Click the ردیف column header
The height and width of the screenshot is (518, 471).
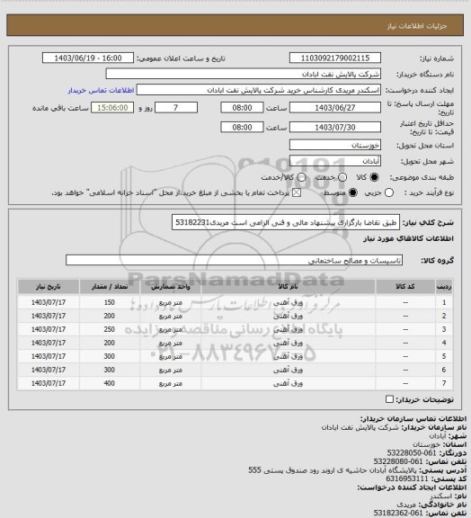click(x=444, y=287)
